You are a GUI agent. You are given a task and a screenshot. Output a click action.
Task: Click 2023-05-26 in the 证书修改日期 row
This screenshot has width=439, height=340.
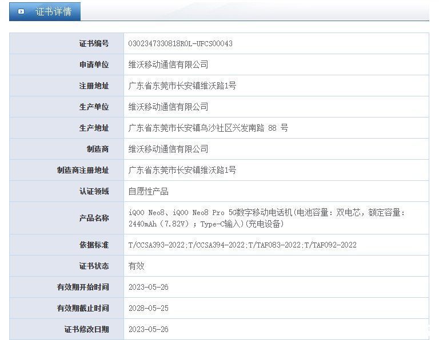pos(149,329)
